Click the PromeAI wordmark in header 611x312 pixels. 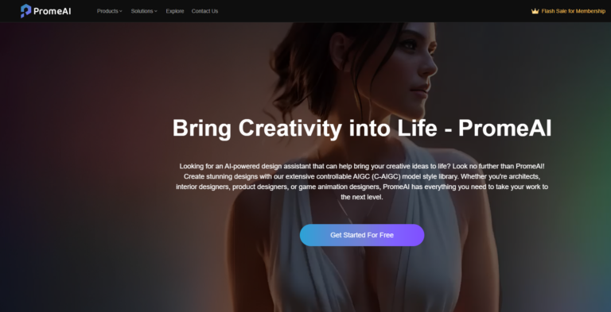click(53, 11)
